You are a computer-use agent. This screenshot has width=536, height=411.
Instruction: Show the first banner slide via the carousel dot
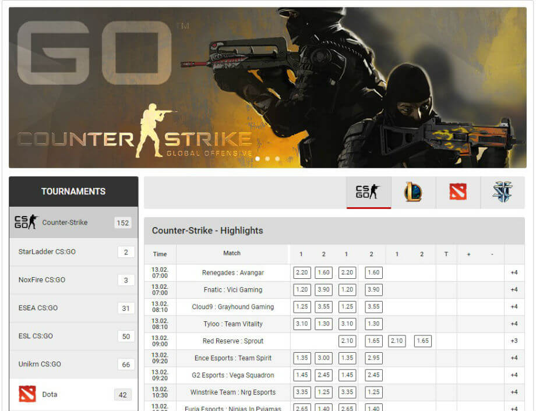(x=258, y=158)
